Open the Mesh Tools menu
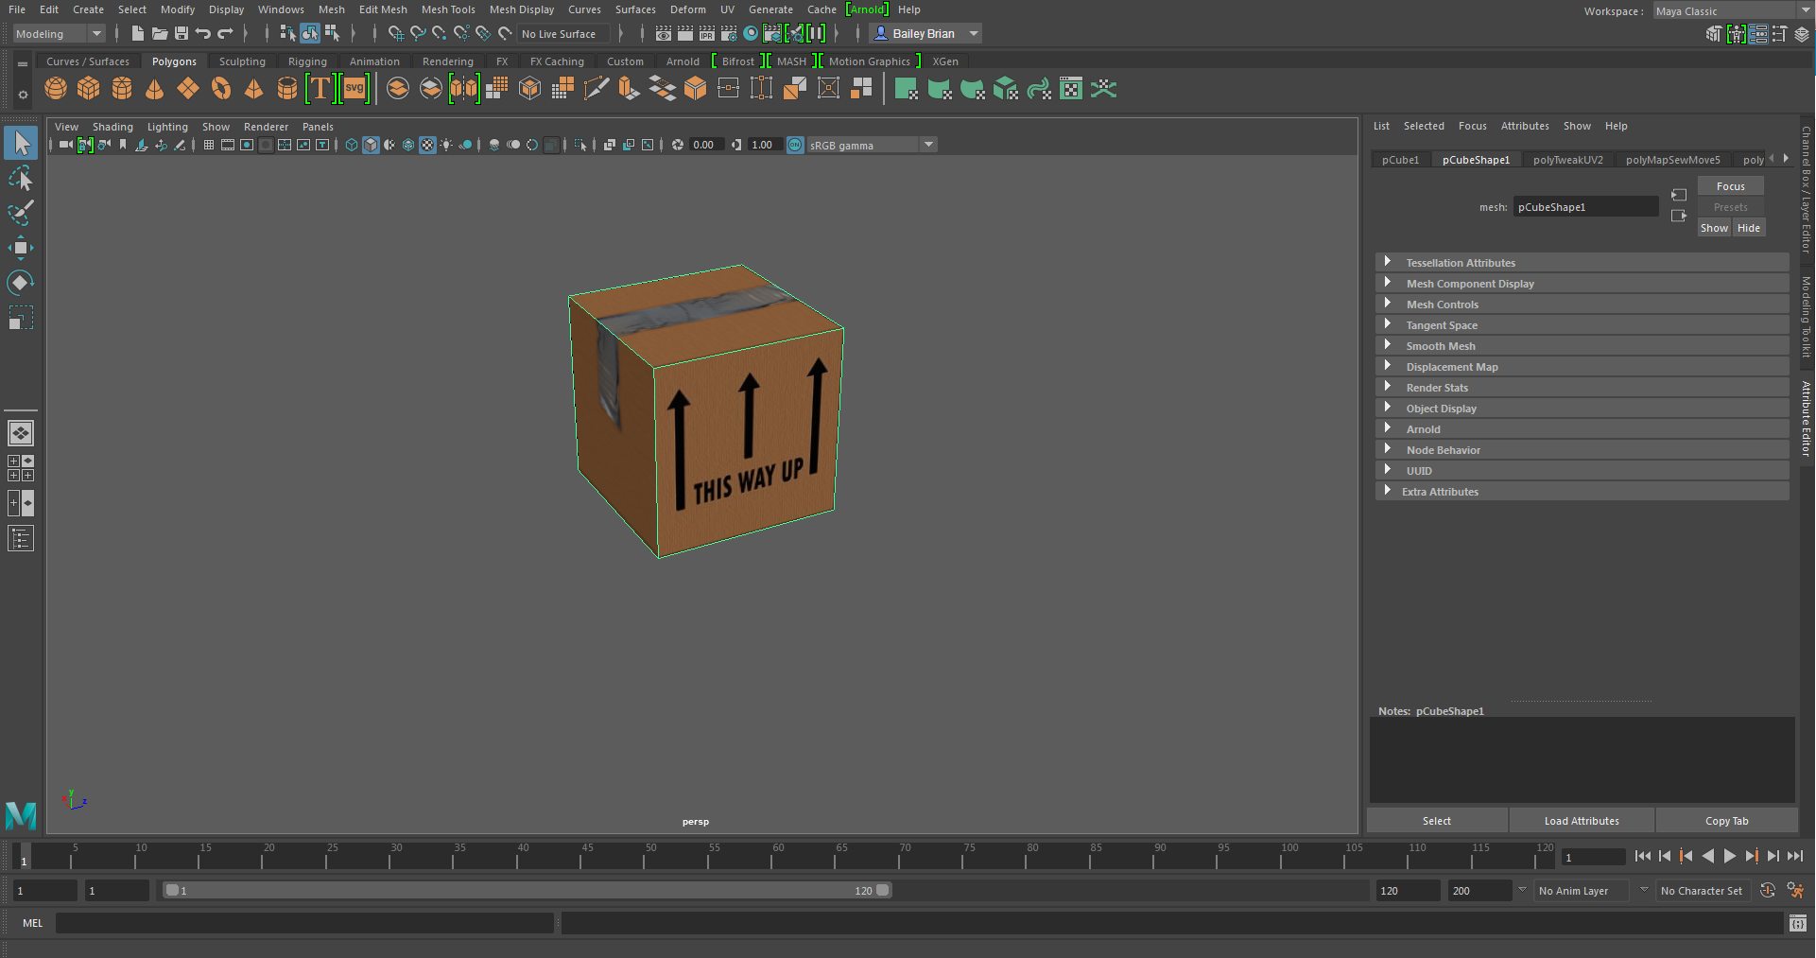This screenshot has height=958, width=1816. pos(447,9)
